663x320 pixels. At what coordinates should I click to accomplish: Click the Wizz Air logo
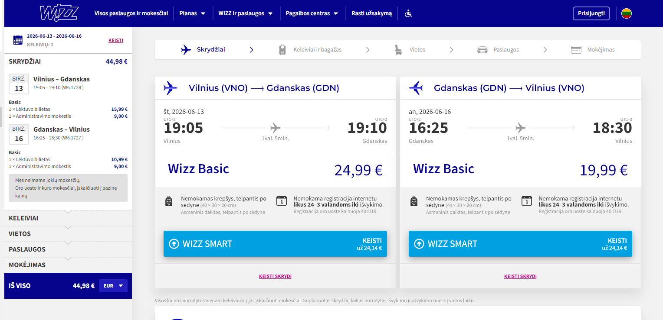pyautogui.click(x=59, y=13)
